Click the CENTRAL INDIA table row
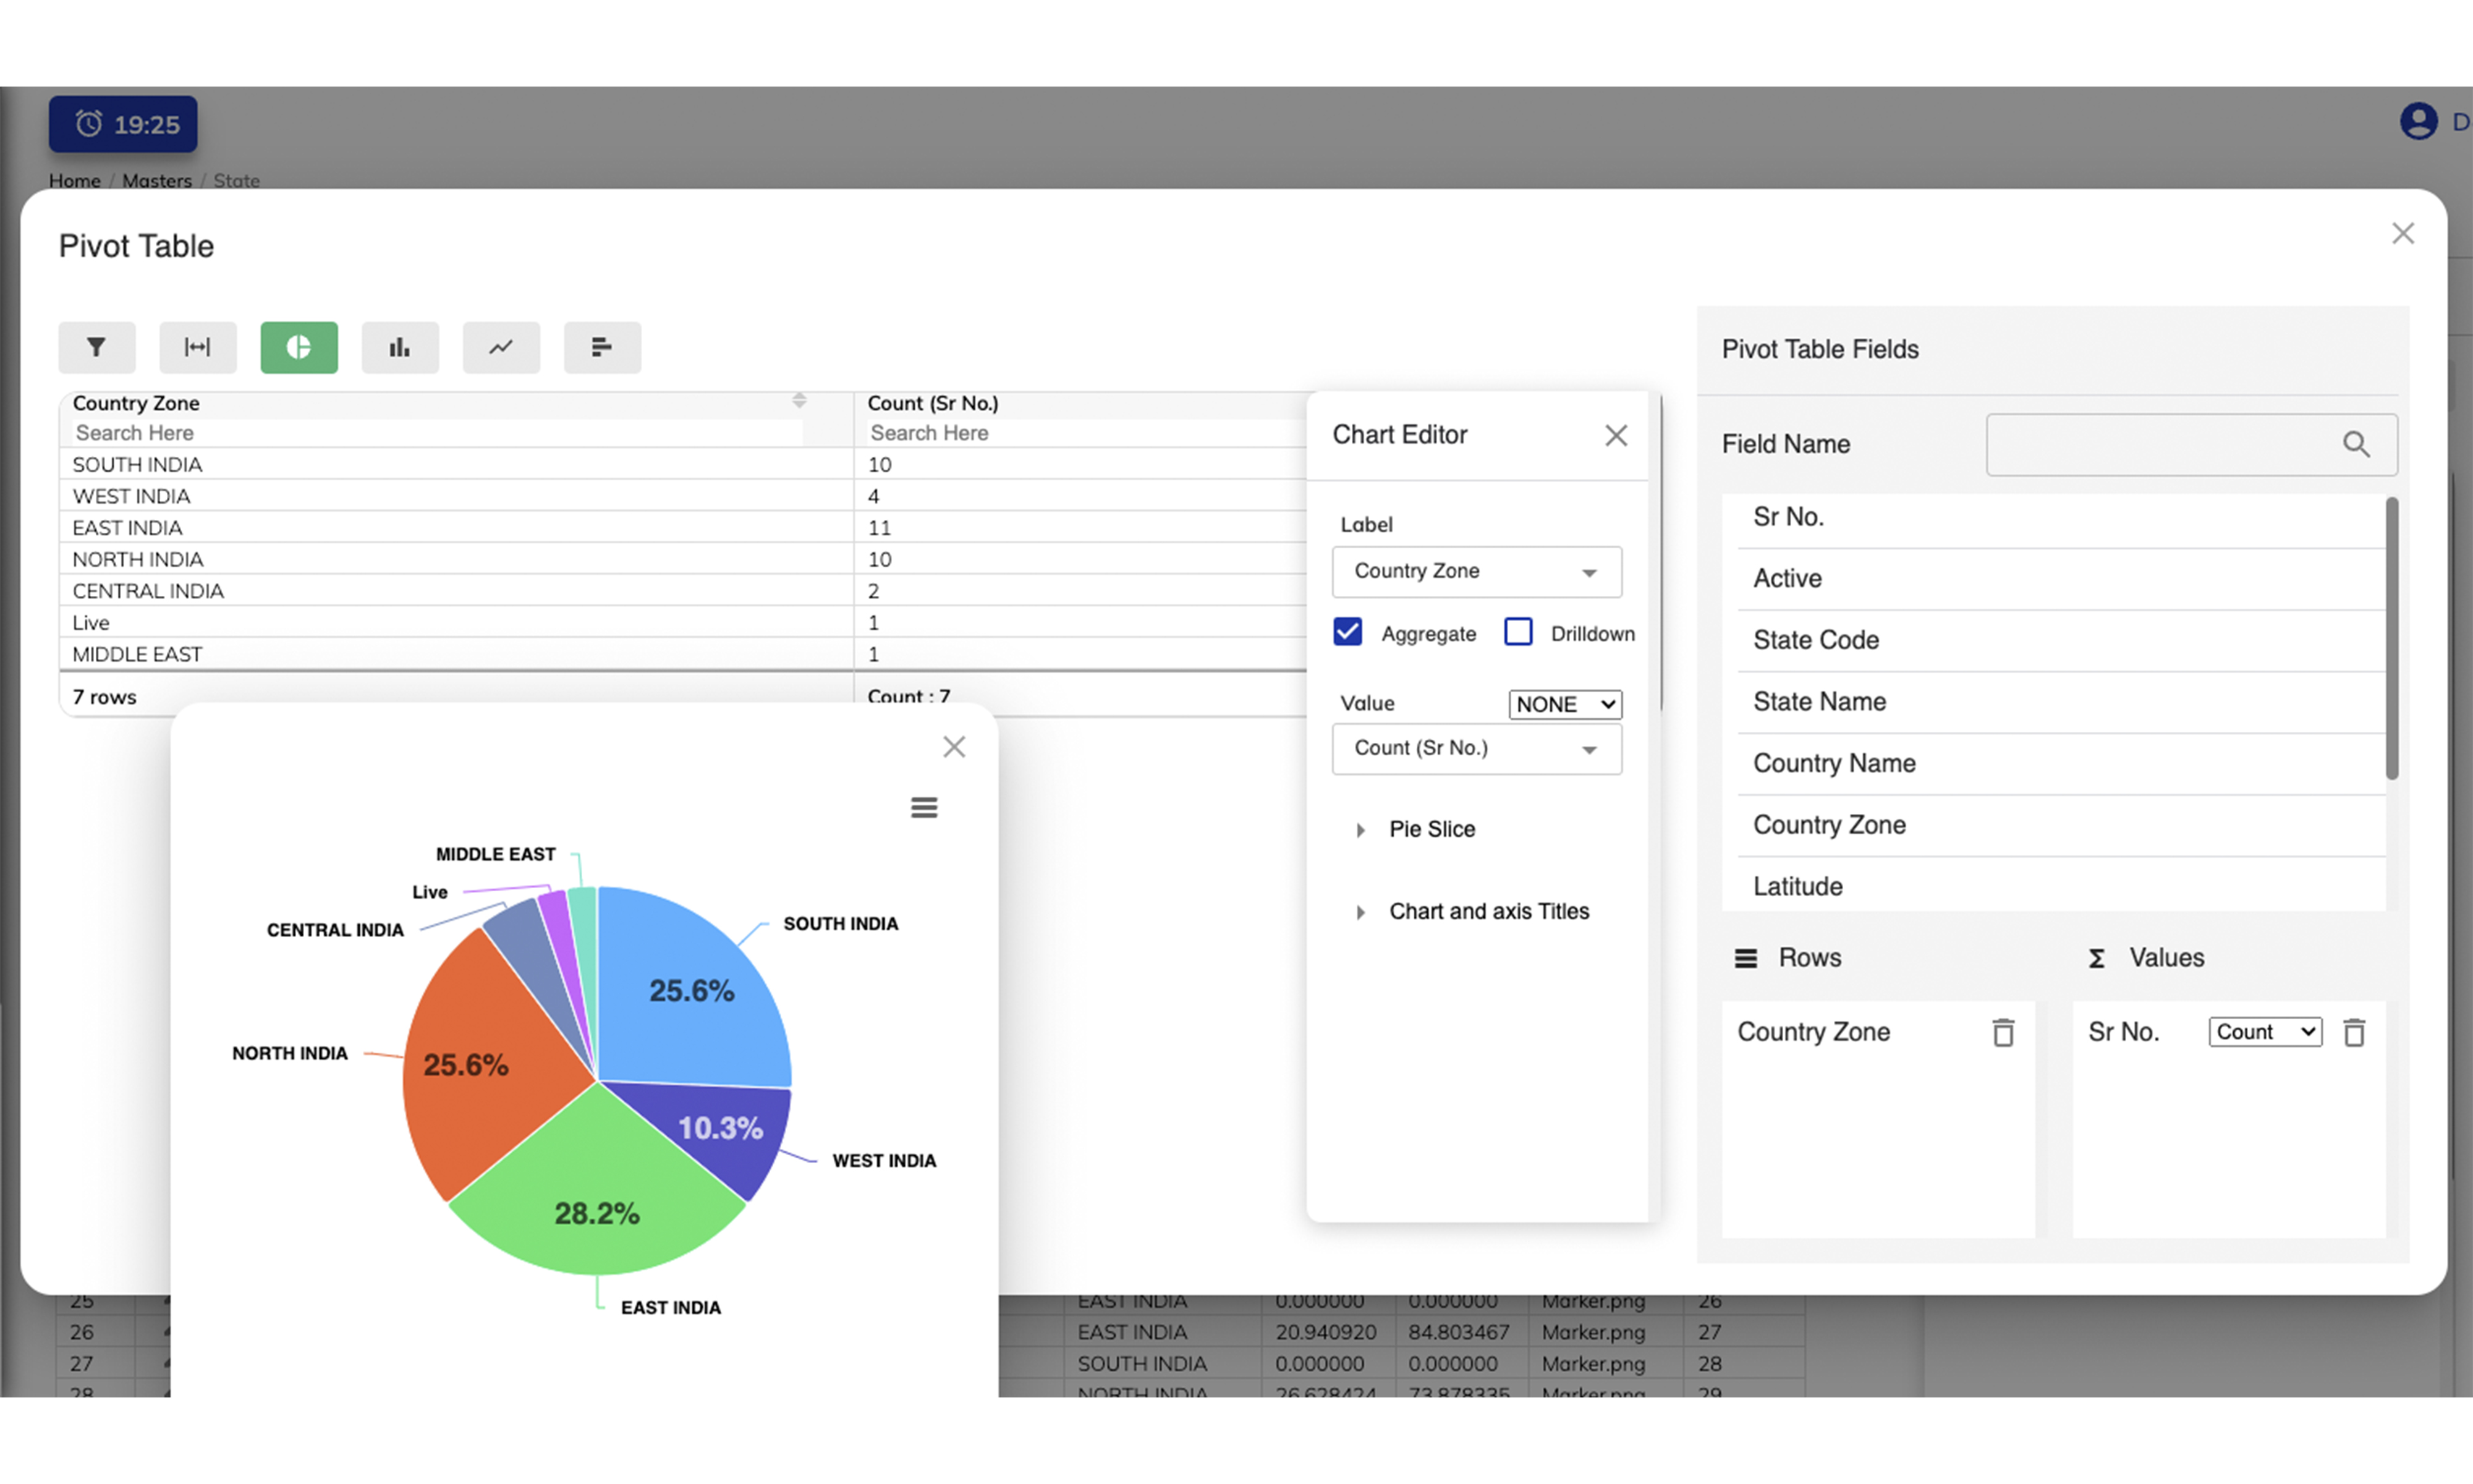 click(683, 591)
